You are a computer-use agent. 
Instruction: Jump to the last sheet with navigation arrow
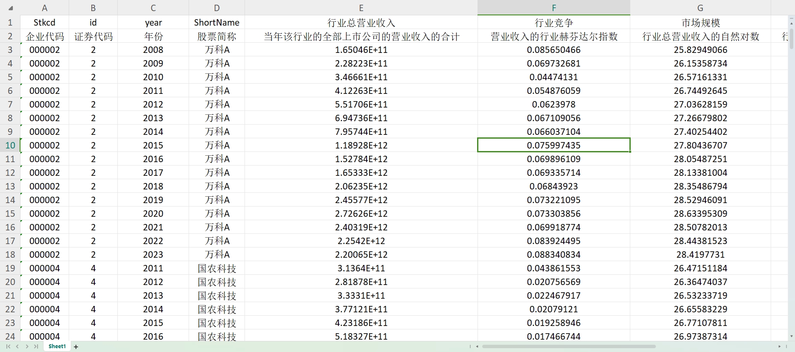click(x=36, y=346)
